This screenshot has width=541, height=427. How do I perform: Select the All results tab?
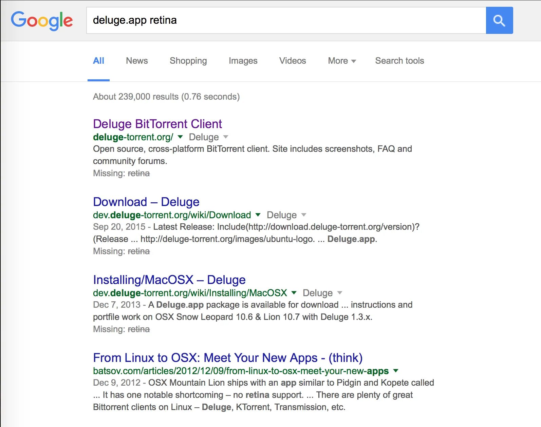pos(98,61)
